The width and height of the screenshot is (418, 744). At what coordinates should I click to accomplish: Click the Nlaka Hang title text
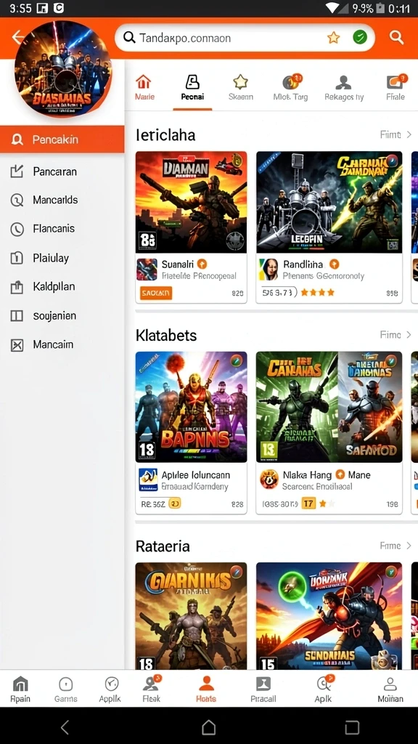coord(307,475)
